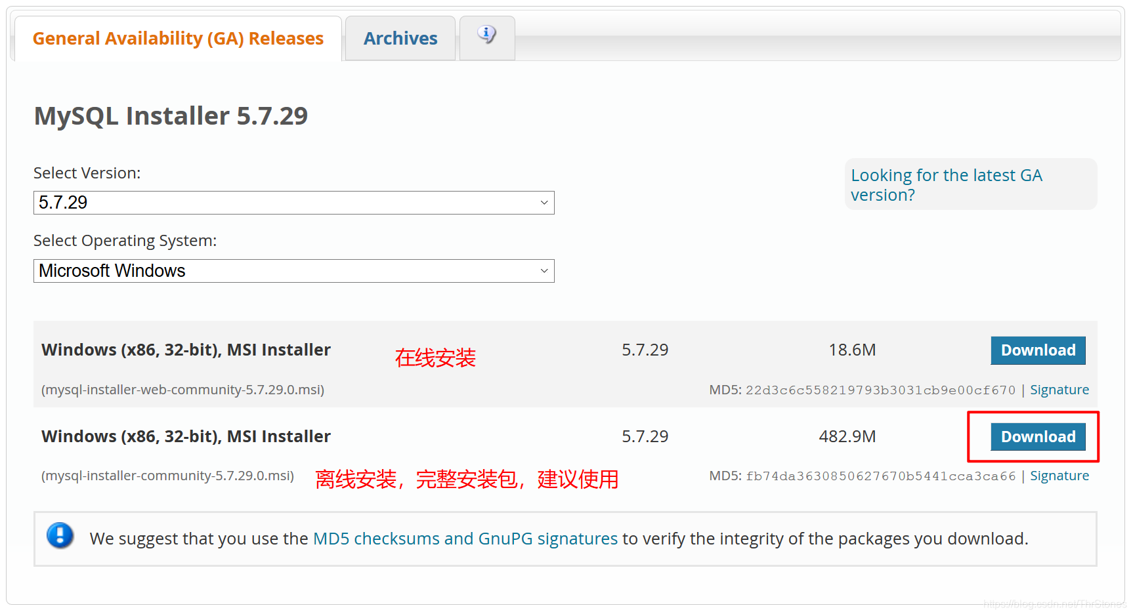Click the 5.7.29 version cell in the 482.9M row
Viewport: 1133px width, 616px height.
[x=645, y=437]
